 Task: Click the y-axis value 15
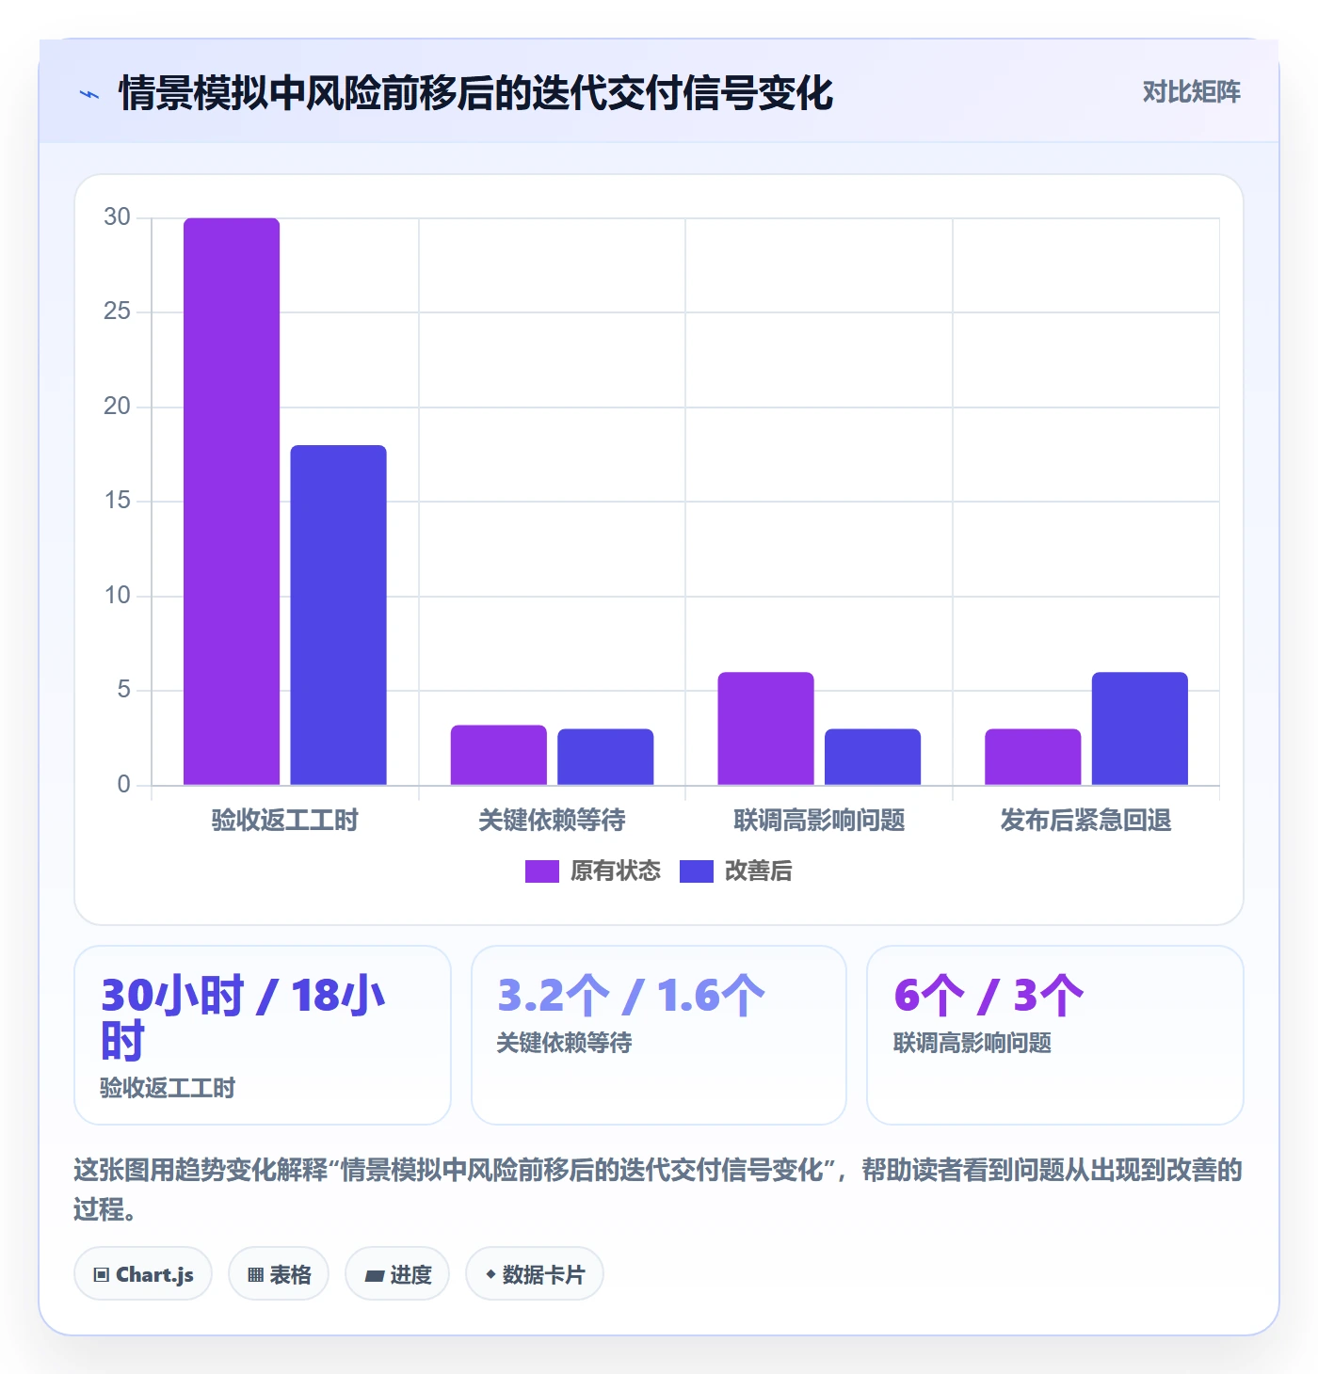coord(117,501)
